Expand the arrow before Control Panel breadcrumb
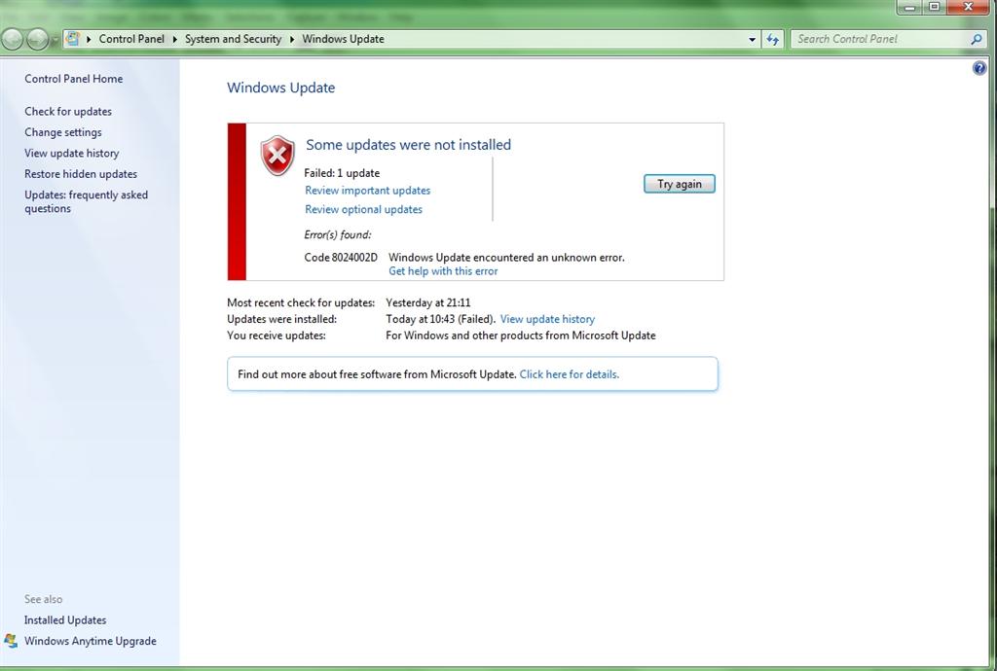 (89, 39)
